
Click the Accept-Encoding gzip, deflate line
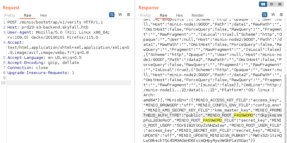pyautogui.click(x=43, y=63)
